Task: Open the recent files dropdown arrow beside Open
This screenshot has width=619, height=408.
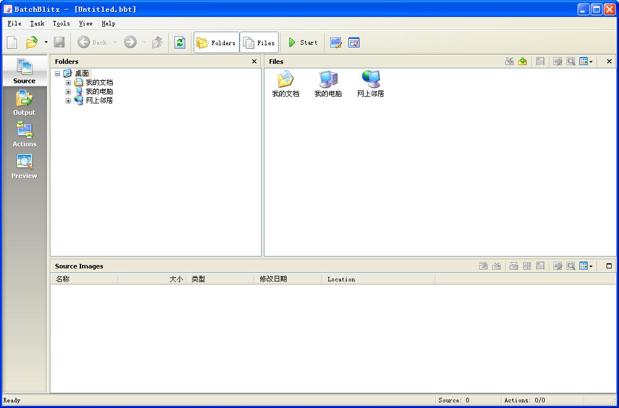Action: point(46,42)
